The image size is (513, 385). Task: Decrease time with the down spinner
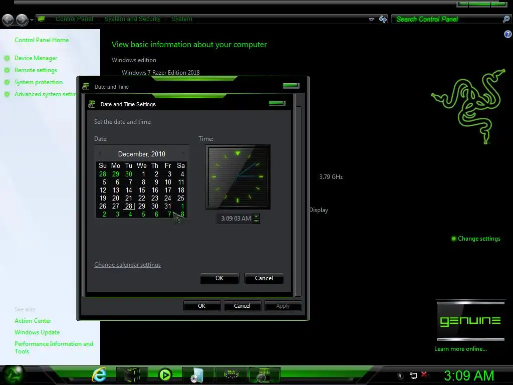click(256, 221)
